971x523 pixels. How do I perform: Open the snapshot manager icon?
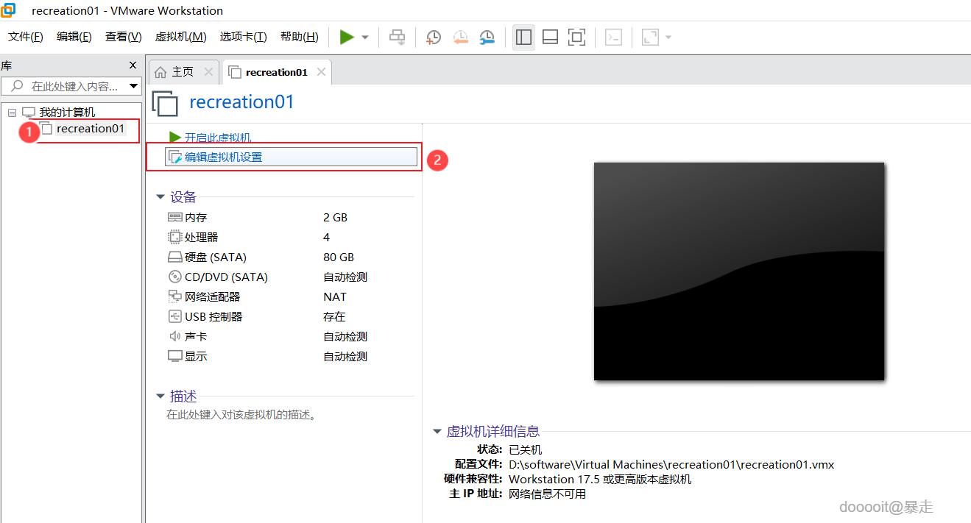[487, 37]
